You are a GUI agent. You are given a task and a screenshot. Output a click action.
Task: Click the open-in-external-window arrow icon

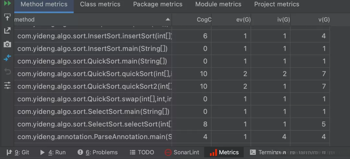pyautogui.click(x=7, y=31)
